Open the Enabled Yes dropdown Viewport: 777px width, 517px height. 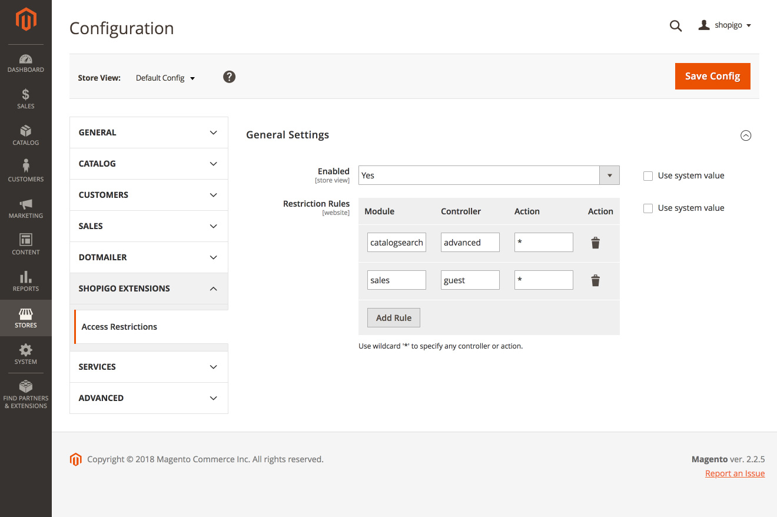tap(489, 175)
